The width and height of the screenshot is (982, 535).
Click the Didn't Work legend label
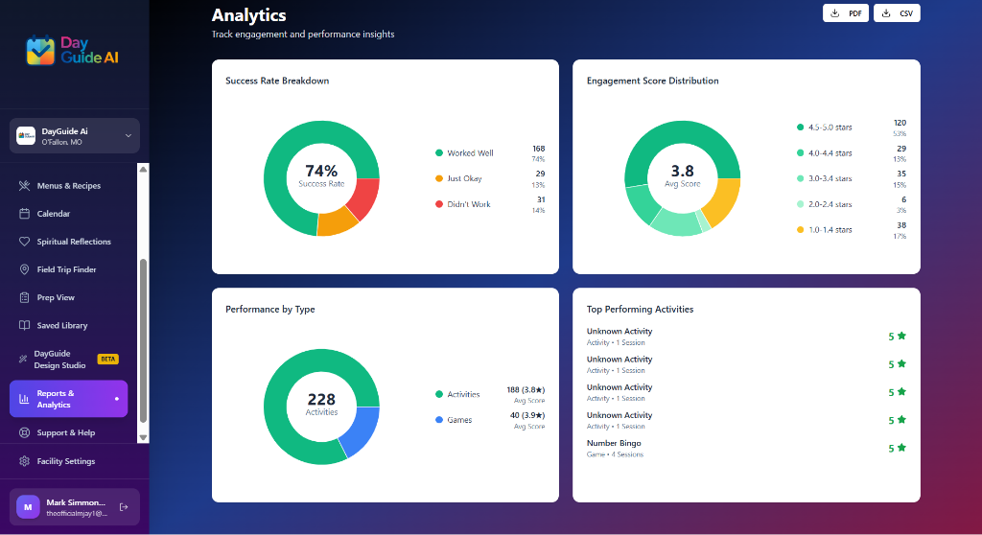(x=468, y=204)
